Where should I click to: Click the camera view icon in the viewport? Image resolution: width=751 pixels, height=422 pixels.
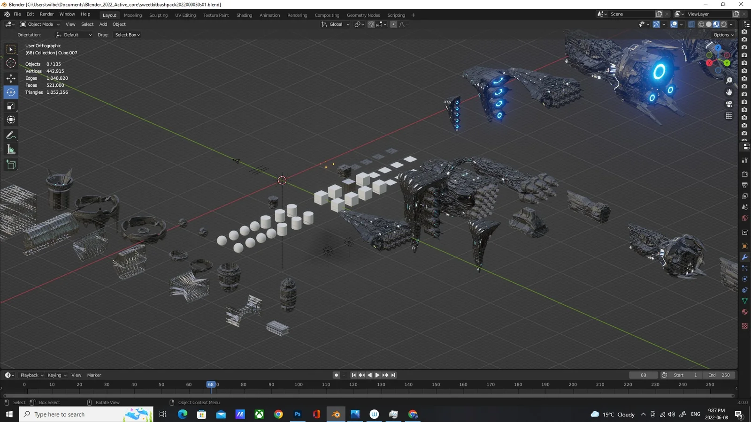[729, 104]
